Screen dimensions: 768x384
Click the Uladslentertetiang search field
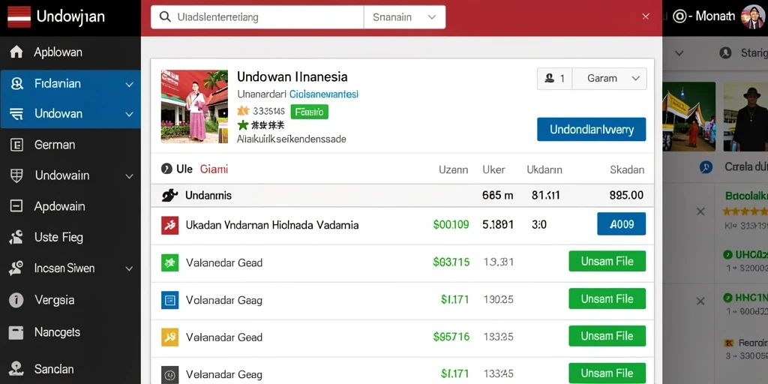tap(257, 17)
